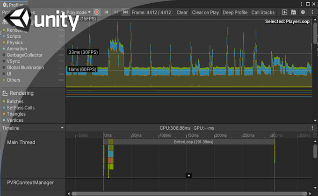Open the profiler toolbar kebab menu
This screenshot has width=318, height=196.
pyautogui.click(x=312, y=13)
